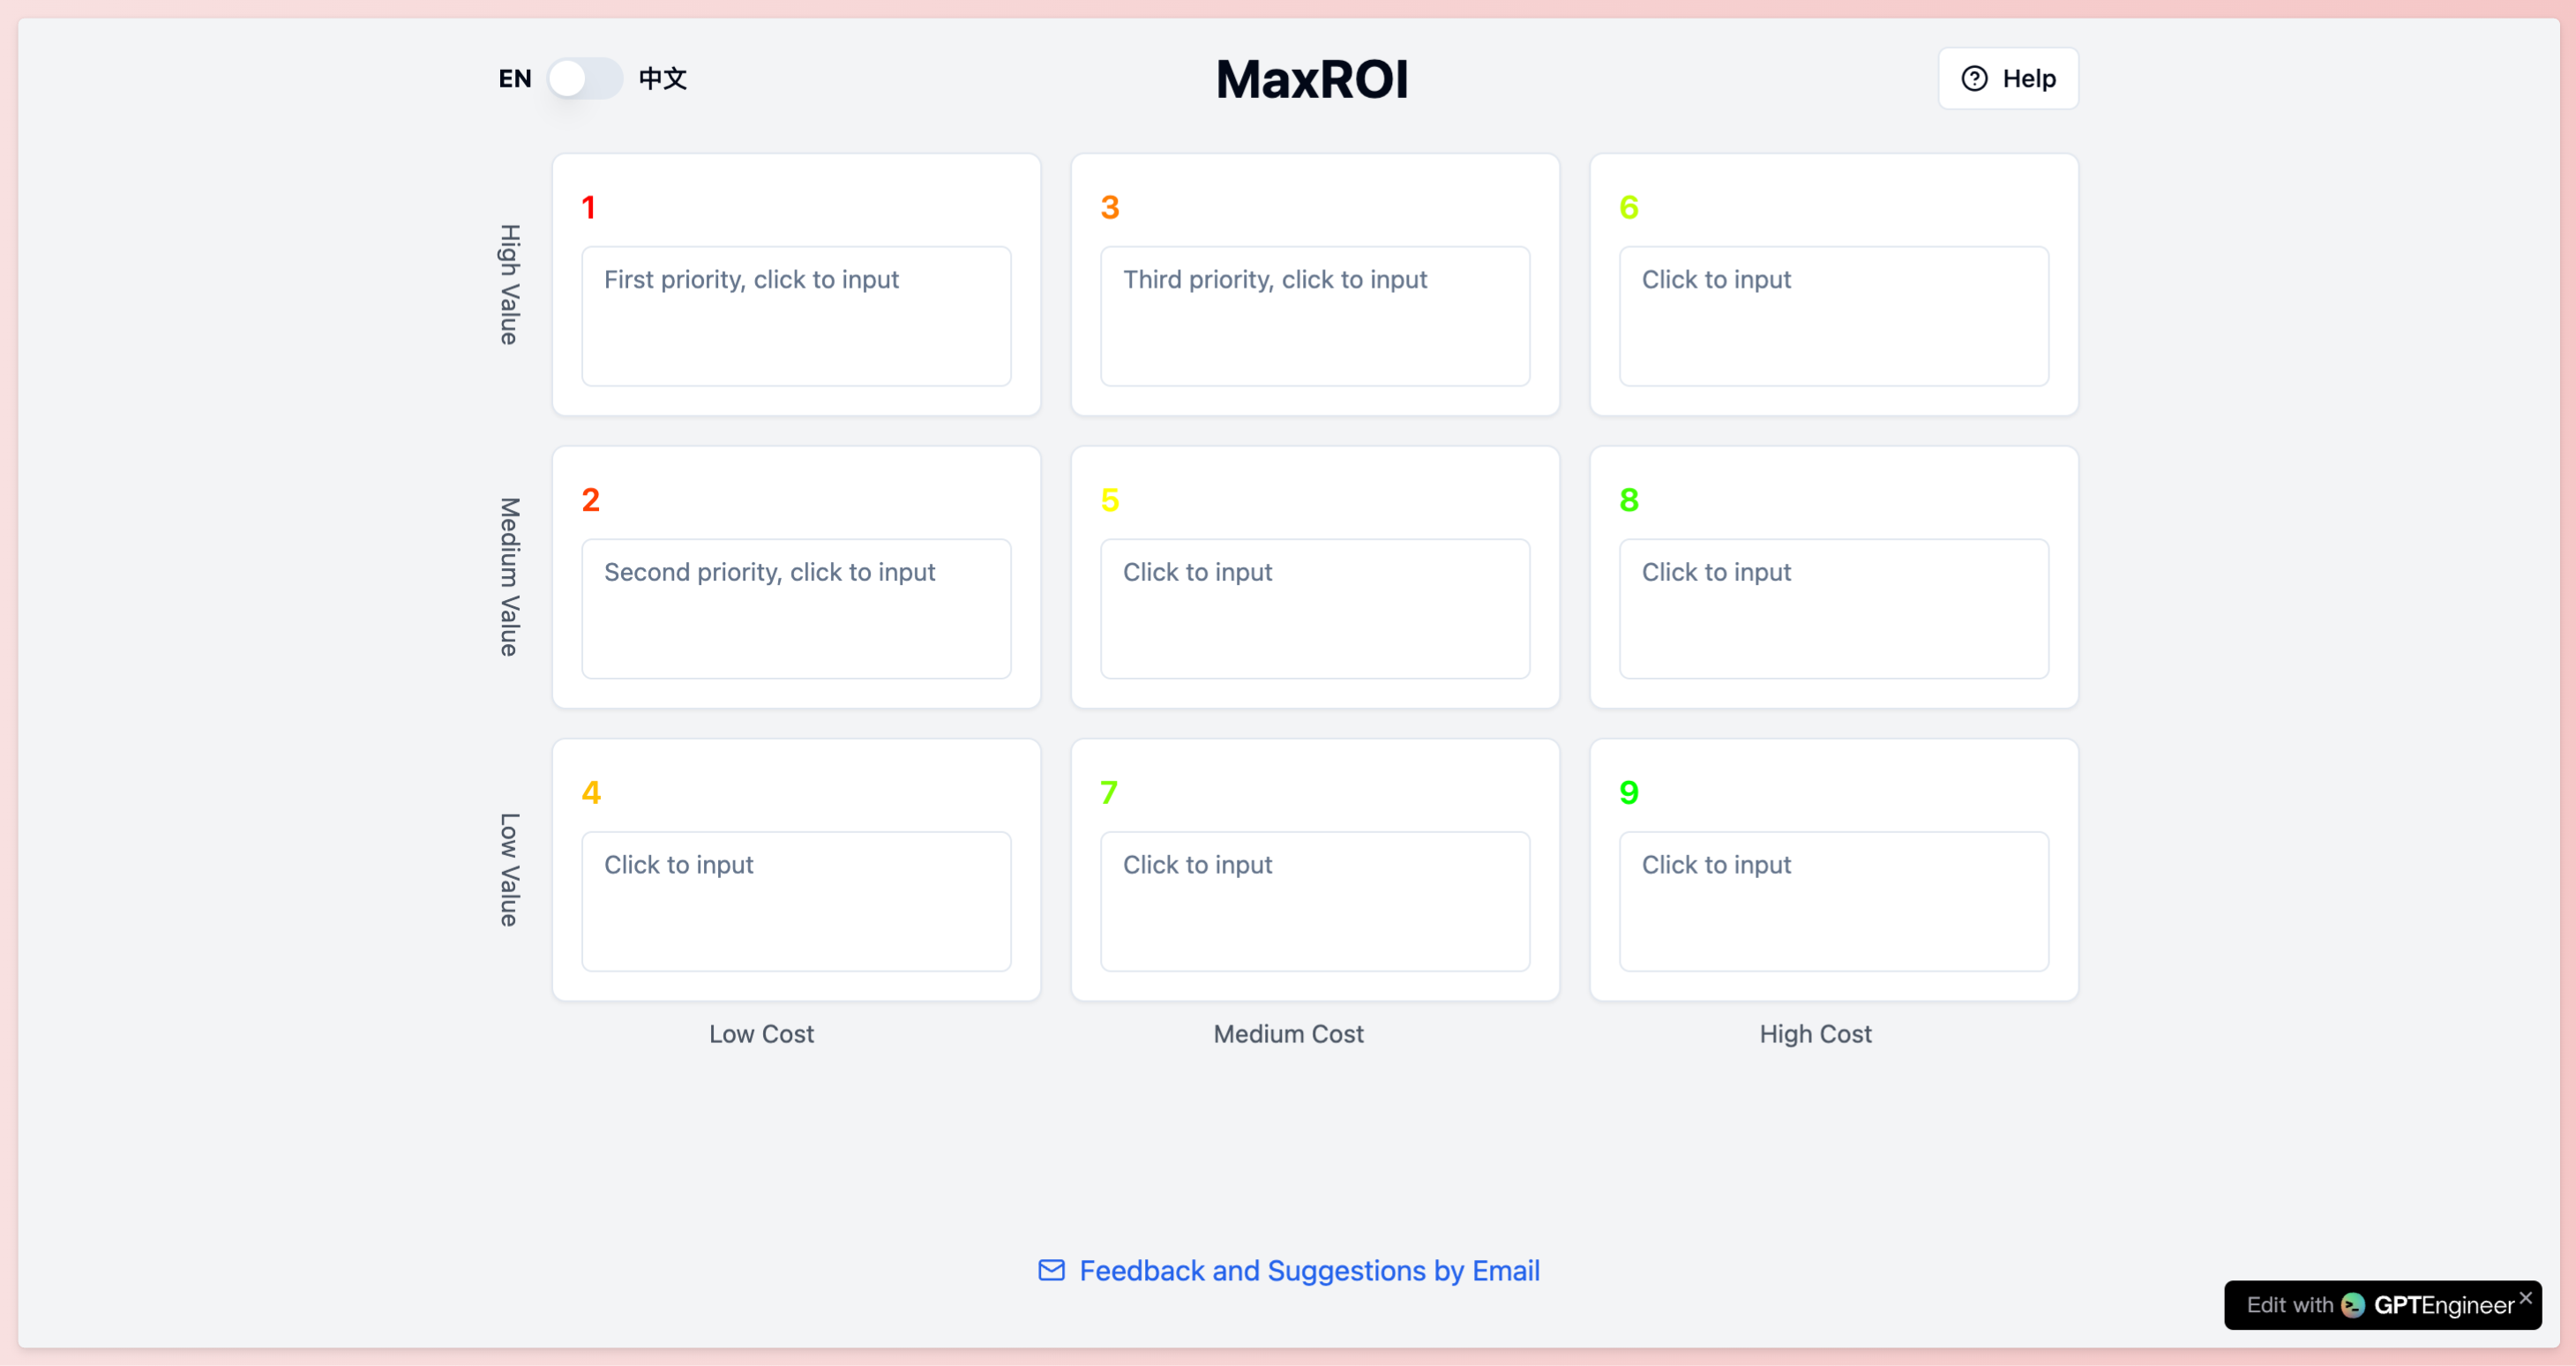Click the 中文 language label

tap(663, 78)
